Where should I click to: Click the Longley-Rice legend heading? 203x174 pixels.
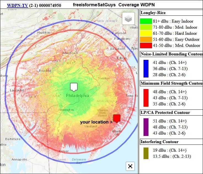click(153, 13)
